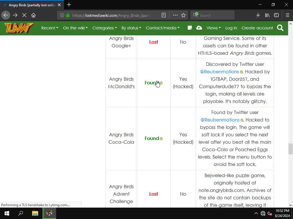Screen dimensions: 293x219
Task: Go forward one page in Firefox
Action: coord(15,15)
